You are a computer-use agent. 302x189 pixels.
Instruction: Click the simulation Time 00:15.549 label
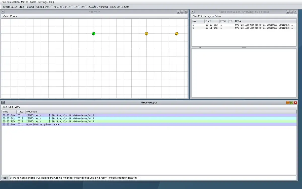pyautogui.click(x=119, y=7)
